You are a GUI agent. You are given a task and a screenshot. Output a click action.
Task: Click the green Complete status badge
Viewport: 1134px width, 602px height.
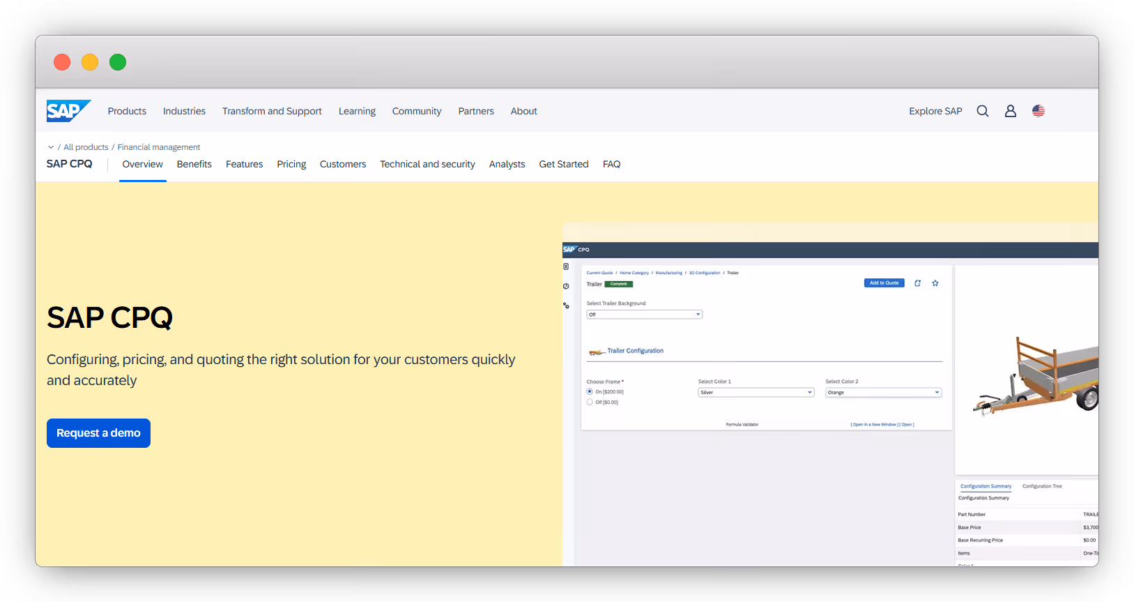(x=619, y=284)
